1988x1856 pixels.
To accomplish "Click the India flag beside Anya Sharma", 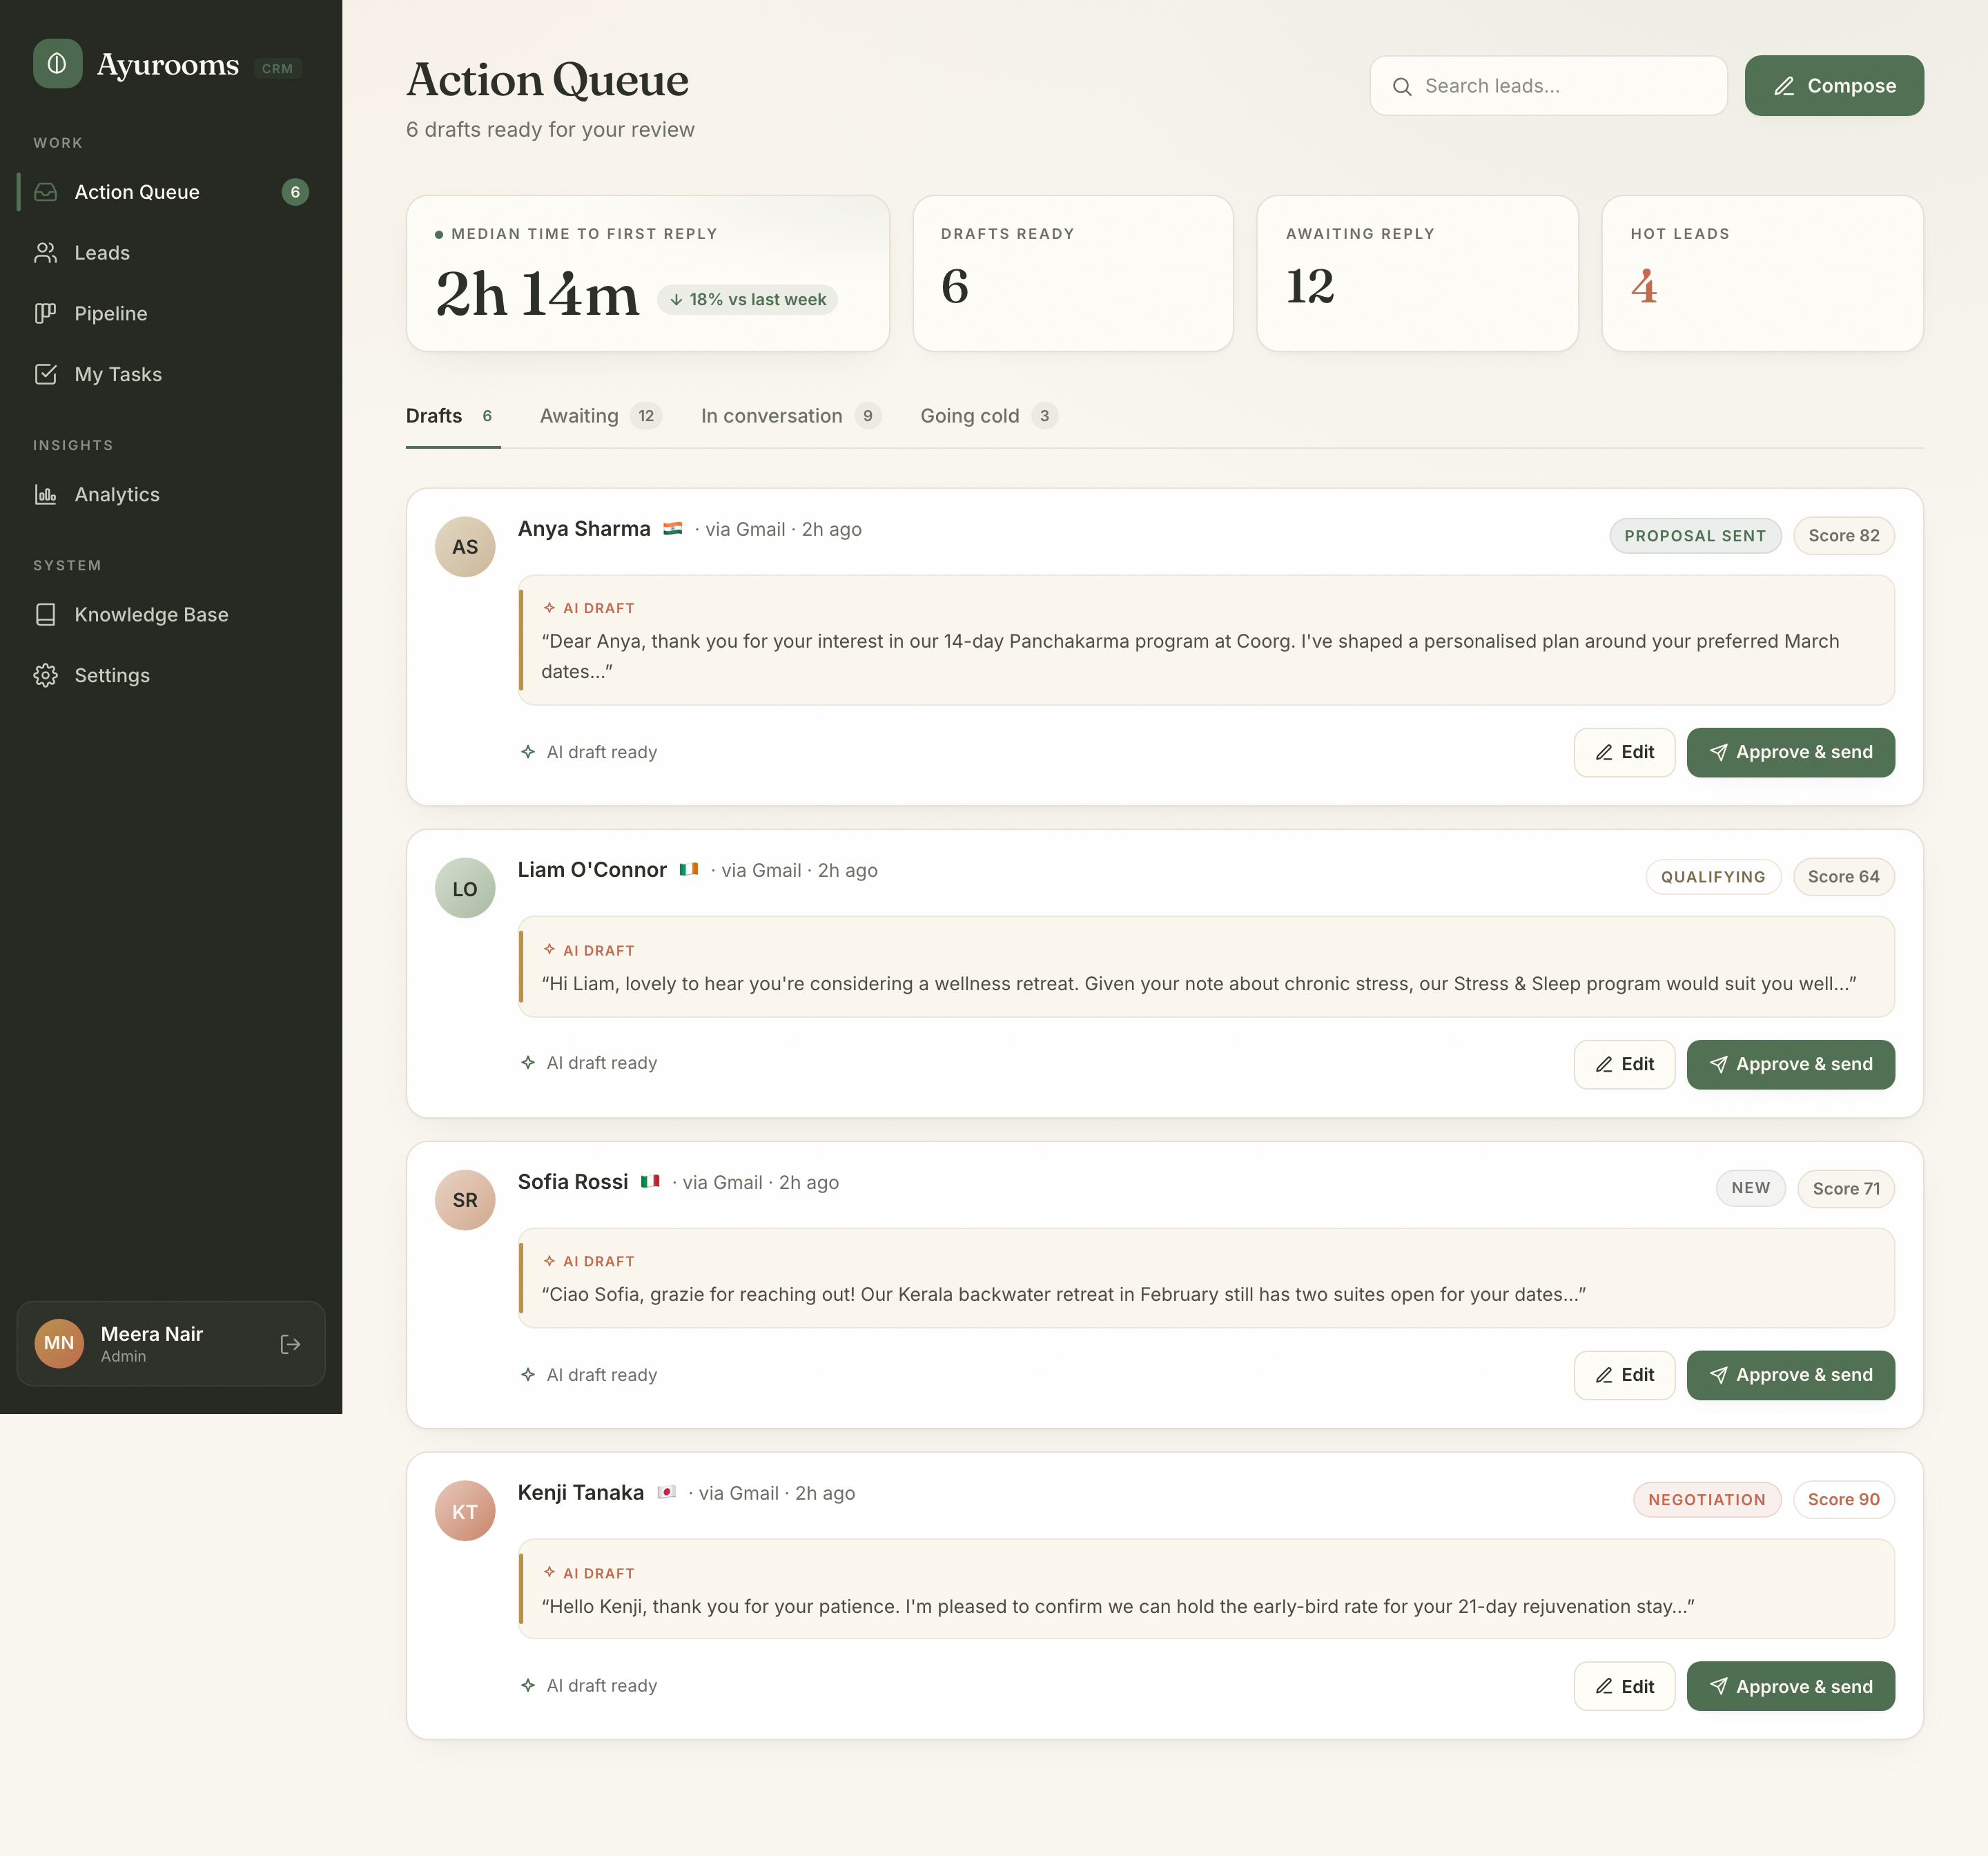I will 673,528.
